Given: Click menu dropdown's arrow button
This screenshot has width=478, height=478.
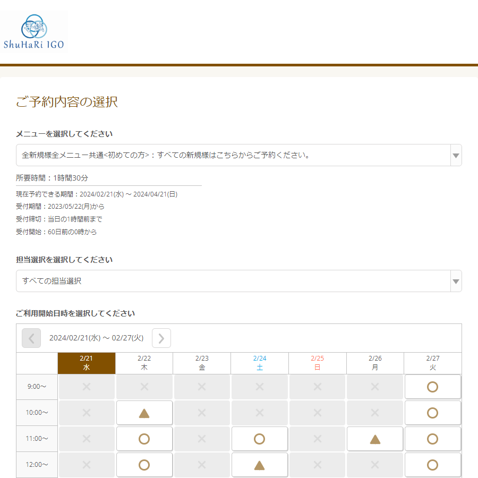Looking at the screenshot, I should (455, 155).
